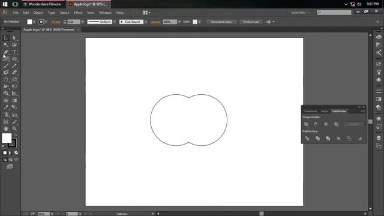Open the Effect menu

[78, 13]
